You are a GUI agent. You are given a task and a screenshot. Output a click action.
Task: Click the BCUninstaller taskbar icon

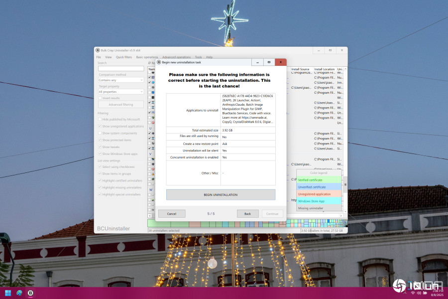click(30, 293)
